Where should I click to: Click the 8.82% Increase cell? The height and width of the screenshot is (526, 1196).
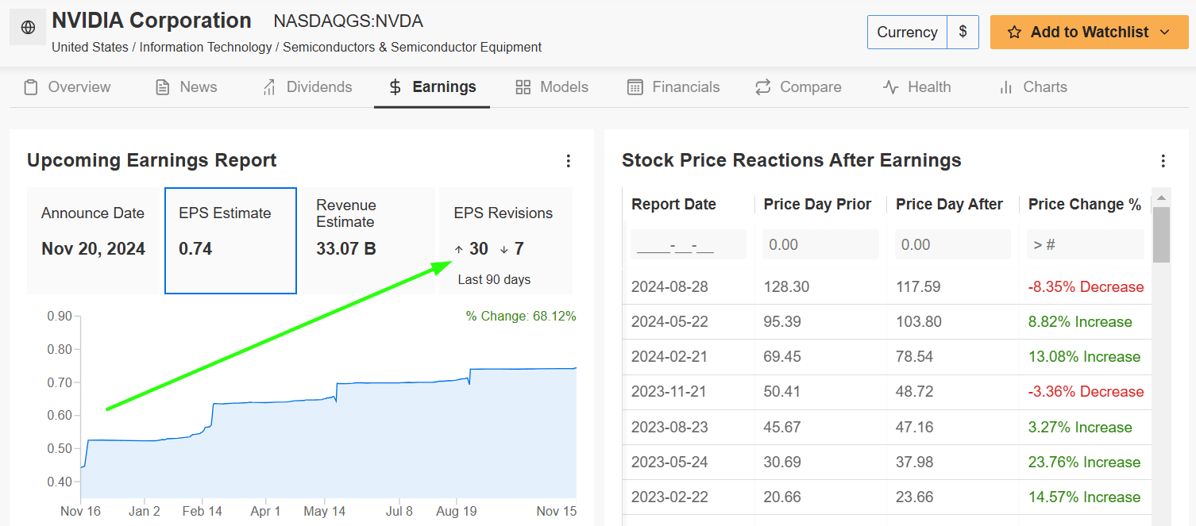coord(1086,322)
